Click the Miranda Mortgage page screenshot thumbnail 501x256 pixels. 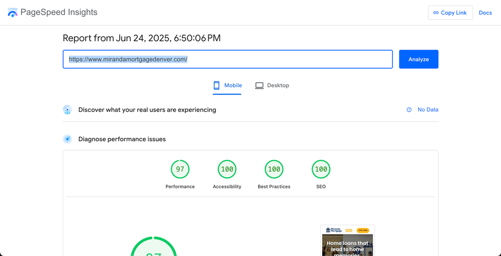click(347, 240)
